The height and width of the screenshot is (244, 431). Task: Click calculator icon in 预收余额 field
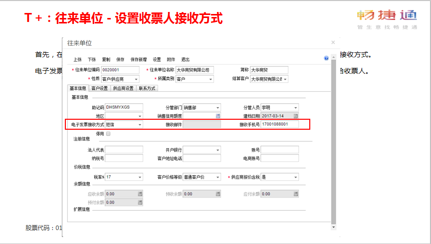(x=218, y=194)
